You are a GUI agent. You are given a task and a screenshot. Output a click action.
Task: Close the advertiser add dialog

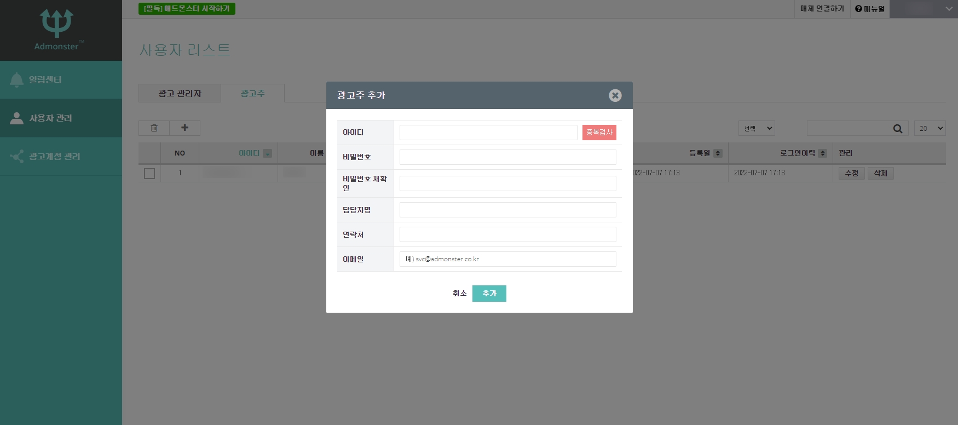[x=615, y=95]
